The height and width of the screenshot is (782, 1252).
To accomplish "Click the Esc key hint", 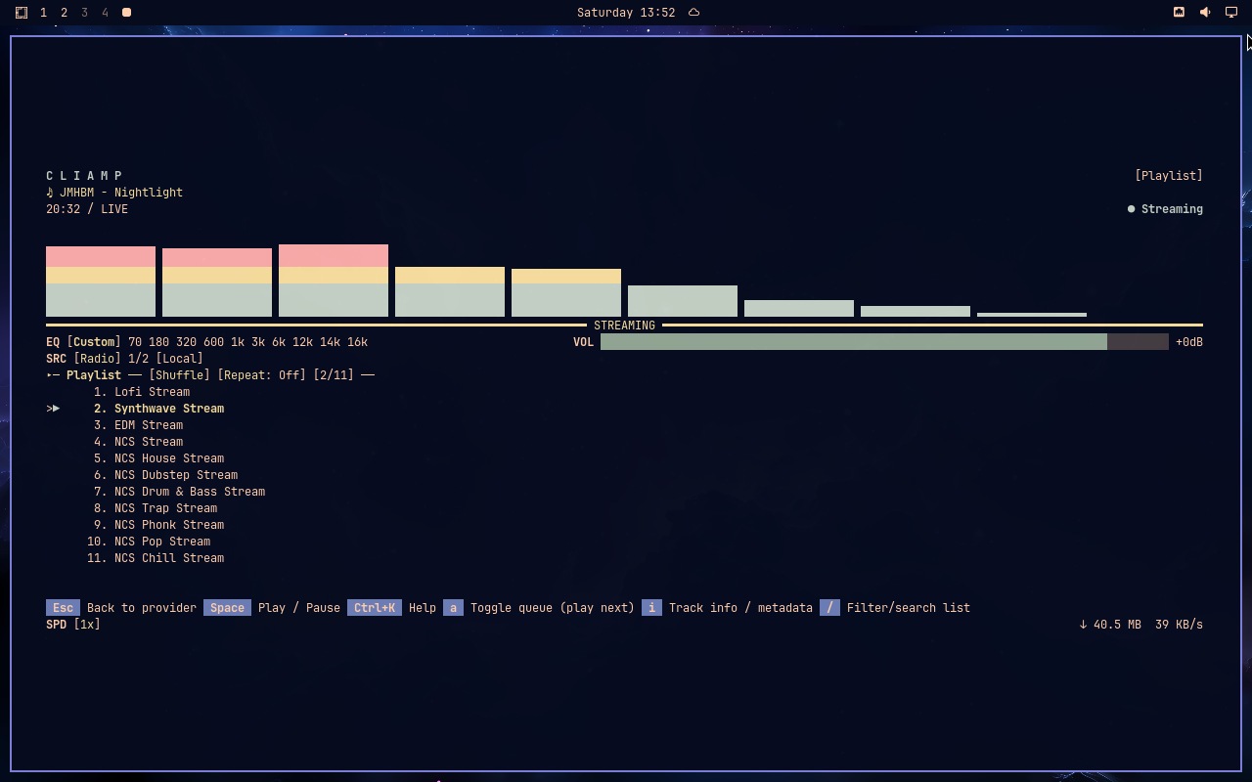I will point(63,608).
